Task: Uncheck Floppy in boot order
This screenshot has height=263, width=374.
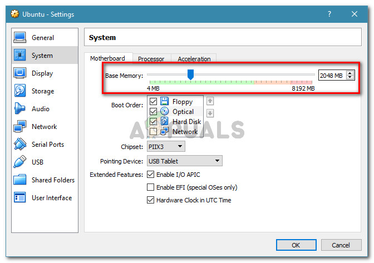Action: (x=153, y=102)
